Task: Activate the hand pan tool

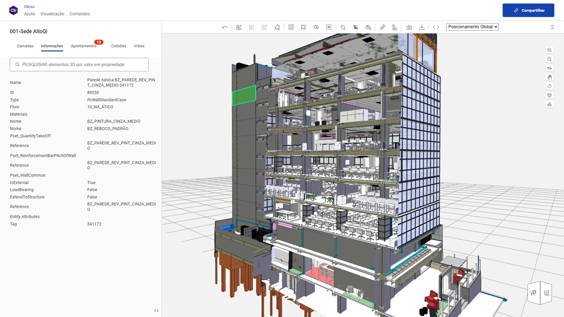Action: [x=550, y=77]
